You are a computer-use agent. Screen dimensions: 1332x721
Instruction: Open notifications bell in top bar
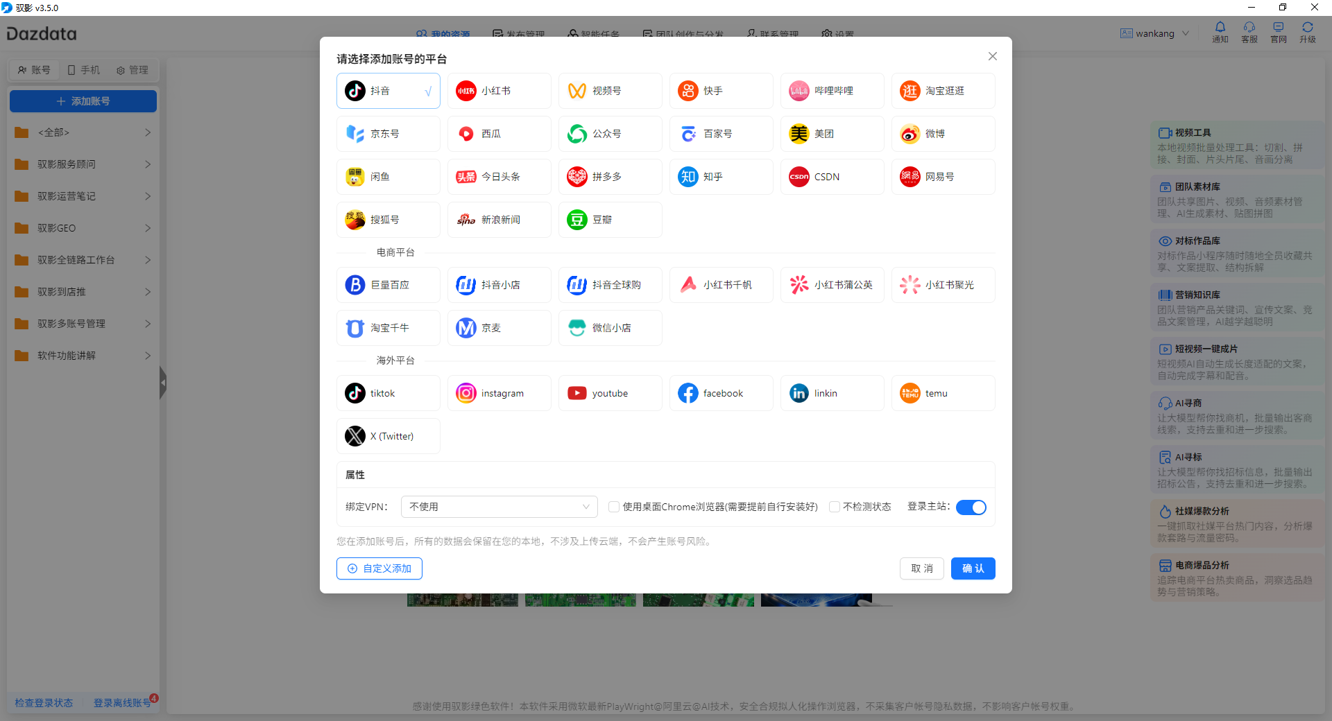pyautogui.click(x=1220, y=32)
